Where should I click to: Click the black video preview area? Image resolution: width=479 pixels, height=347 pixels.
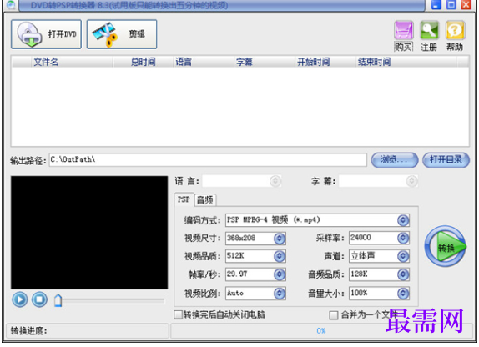click(89, 233)
